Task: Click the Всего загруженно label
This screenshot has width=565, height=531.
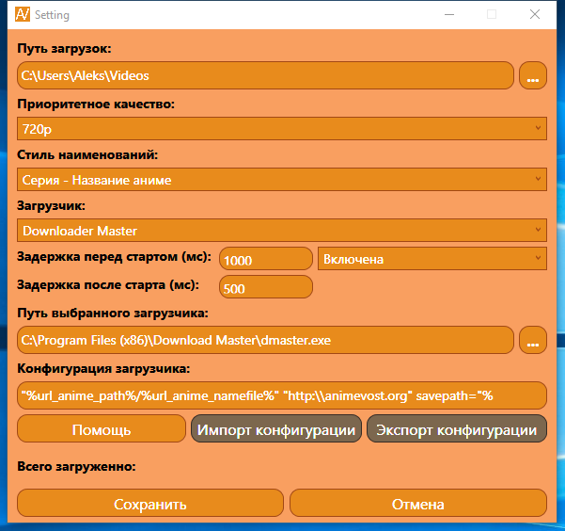Action: [76, 466]
